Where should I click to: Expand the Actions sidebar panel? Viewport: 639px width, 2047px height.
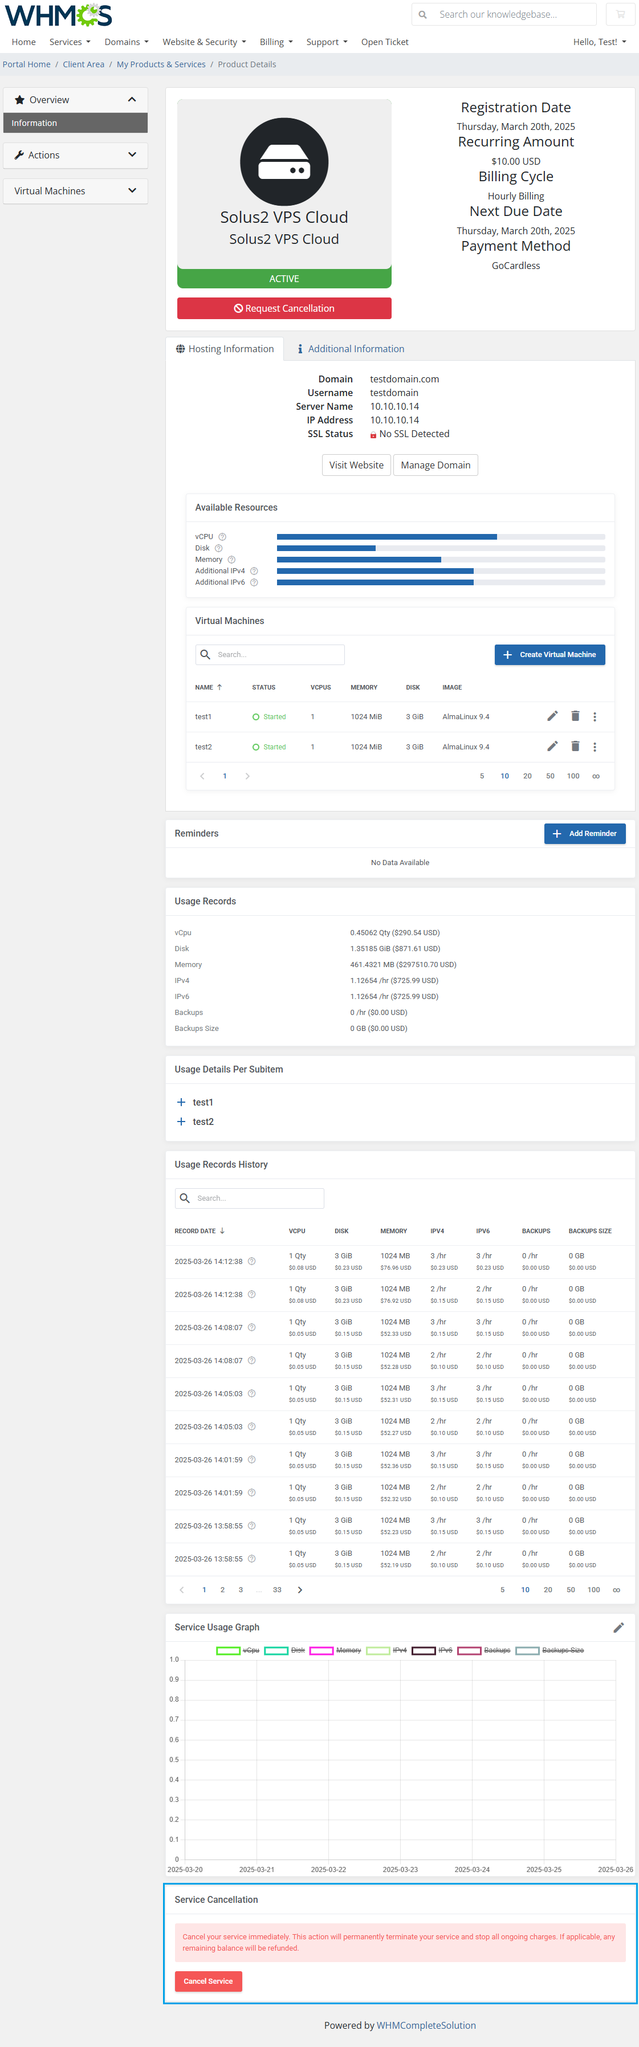point(75,155)
